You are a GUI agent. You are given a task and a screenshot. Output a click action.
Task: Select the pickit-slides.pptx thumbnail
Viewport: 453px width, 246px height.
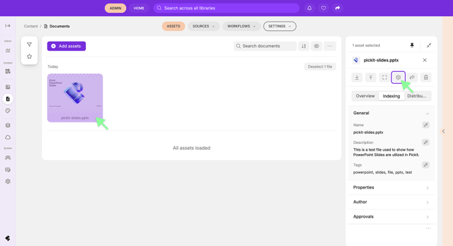point(75,98)
